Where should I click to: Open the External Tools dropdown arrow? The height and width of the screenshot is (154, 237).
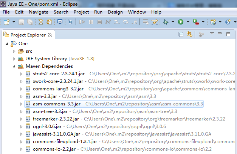click(x=203, y=22)
